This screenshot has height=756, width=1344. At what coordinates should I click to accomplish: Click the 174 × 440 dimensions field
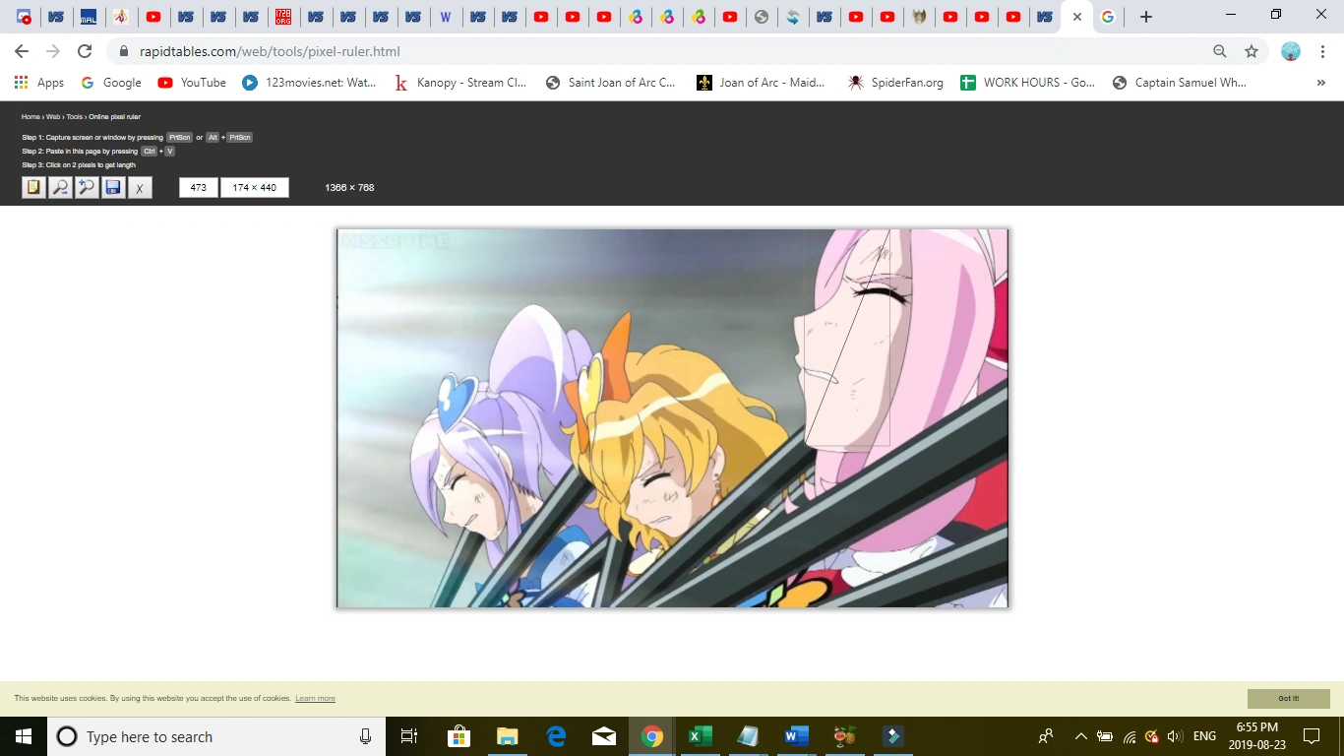click(255, 187)
